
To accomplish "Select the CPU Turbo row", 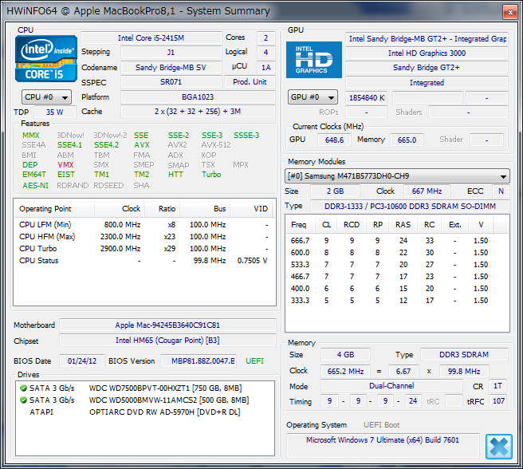I will point(144,249).
